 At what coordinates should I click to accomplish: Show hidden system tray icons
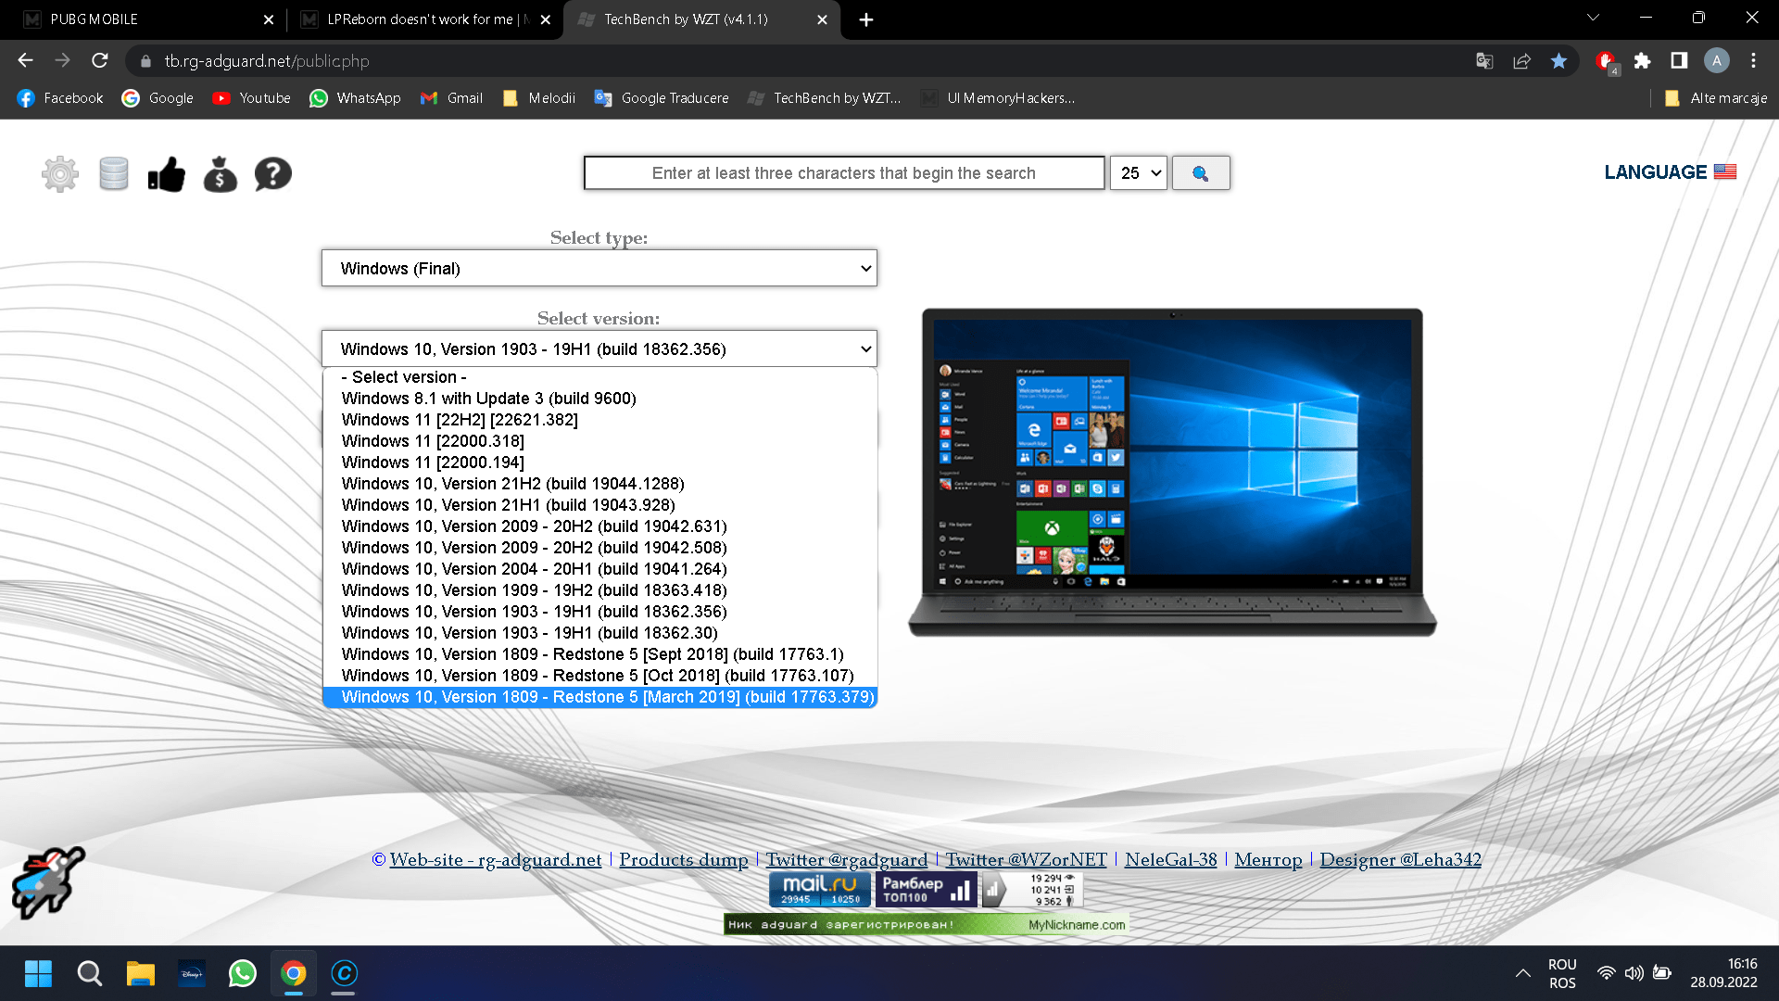point(1522,973)
